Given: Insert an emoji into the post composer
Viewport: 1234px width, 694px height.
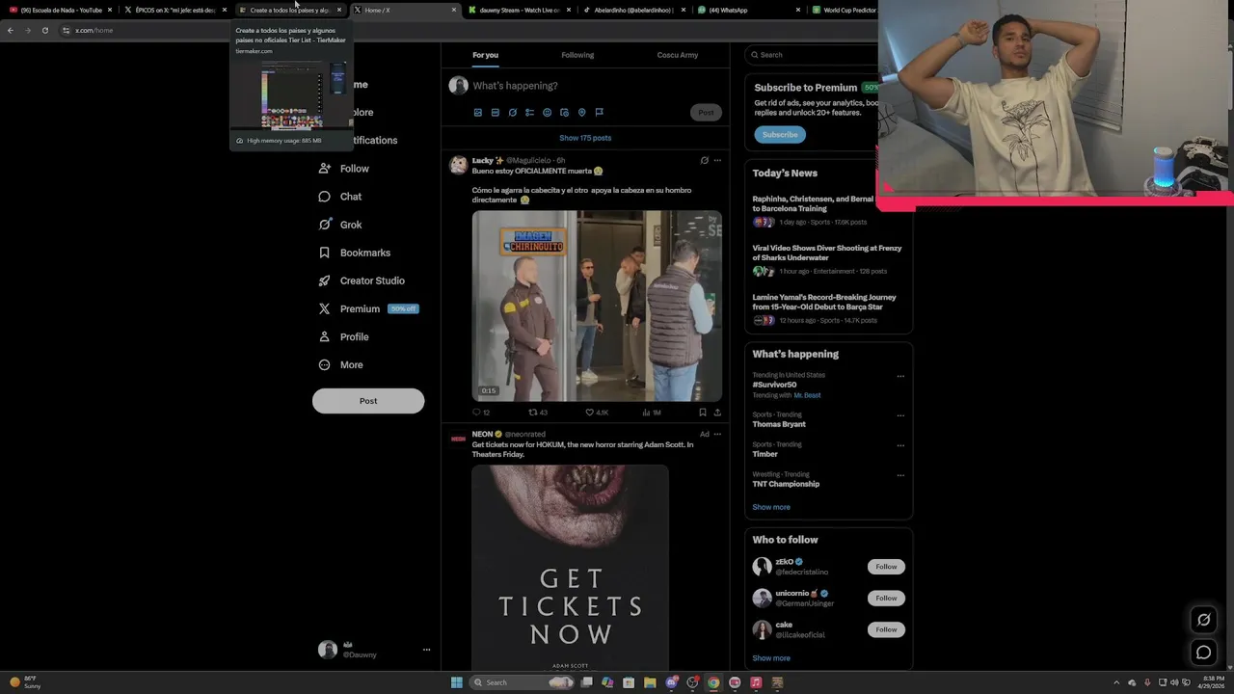Looking at the screenshot, I should 547,113.
